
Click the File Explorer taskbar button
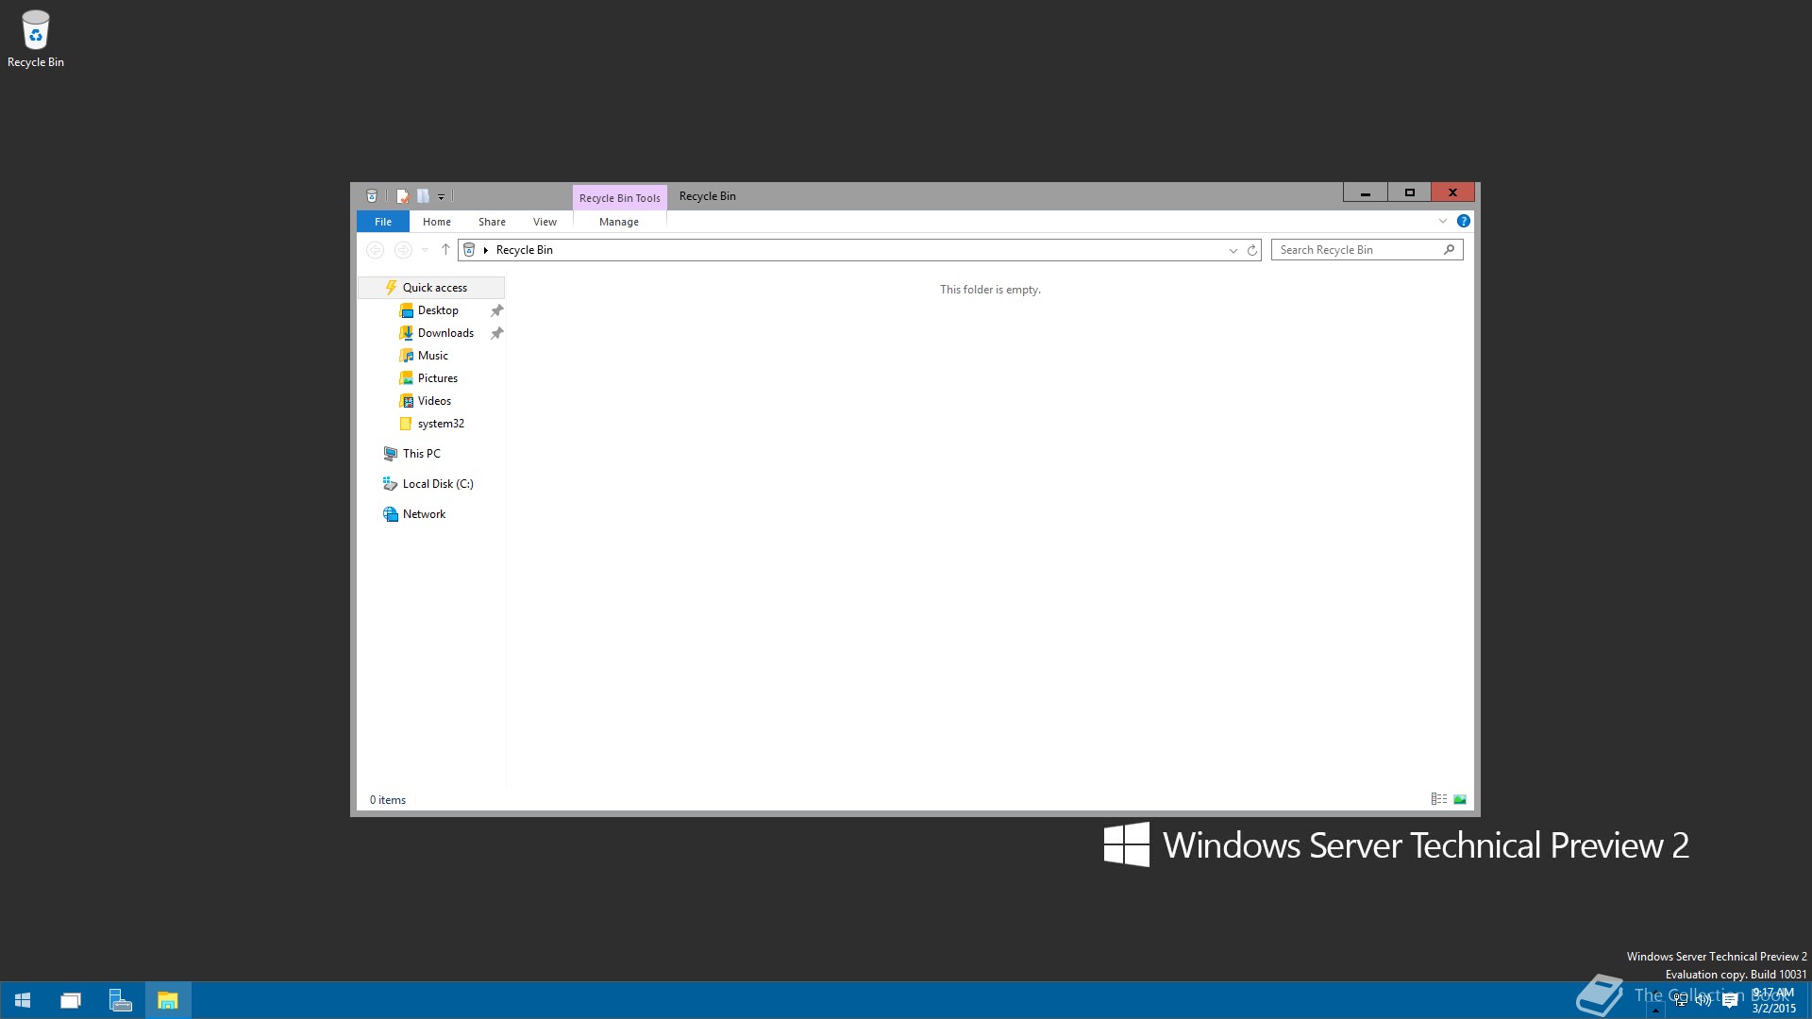tap(168, 1000)
